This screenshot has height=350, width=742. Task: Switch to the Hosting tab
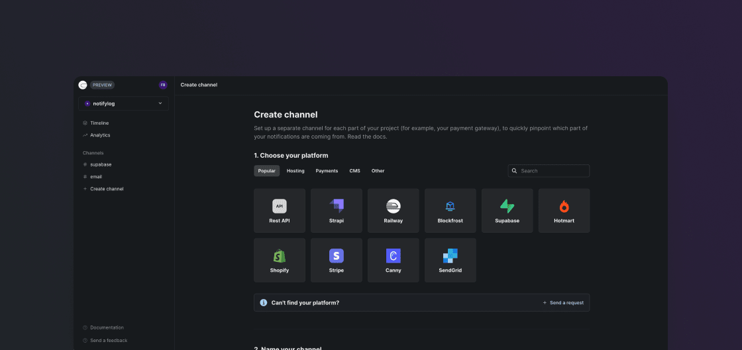point(295,171)
